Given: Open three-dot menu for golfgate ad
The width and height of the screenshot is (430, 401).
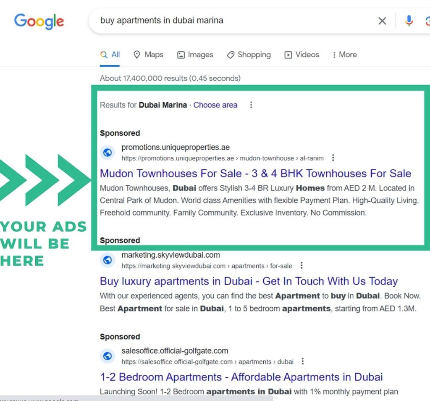Looking at the screenshot, I should coord(303,361).
